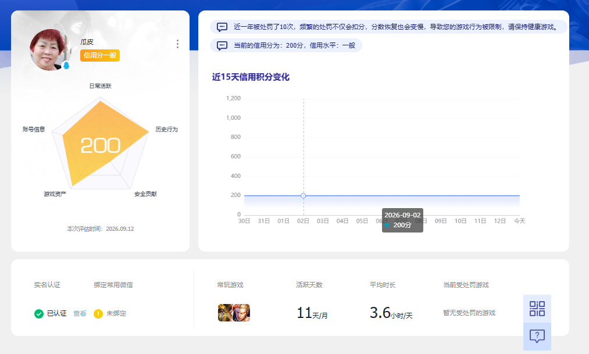Click the 200 score in radar chart
Screen dimensions: 589x354
pos(100,146)
